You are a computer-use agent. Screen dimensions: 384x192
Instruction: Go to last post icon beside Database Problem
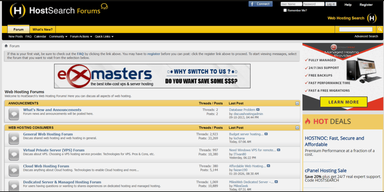tap(258, 110)
